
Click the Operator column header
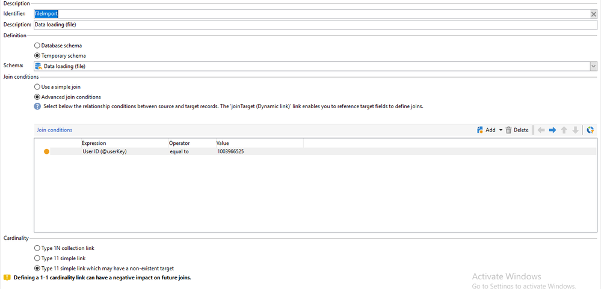coord(179,143)
